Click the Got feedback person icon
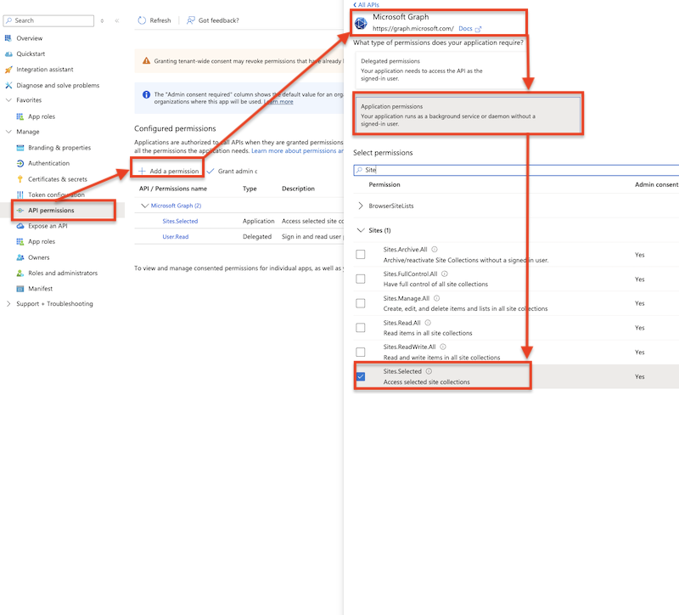 pyautogui.click(x=190, y=20)
